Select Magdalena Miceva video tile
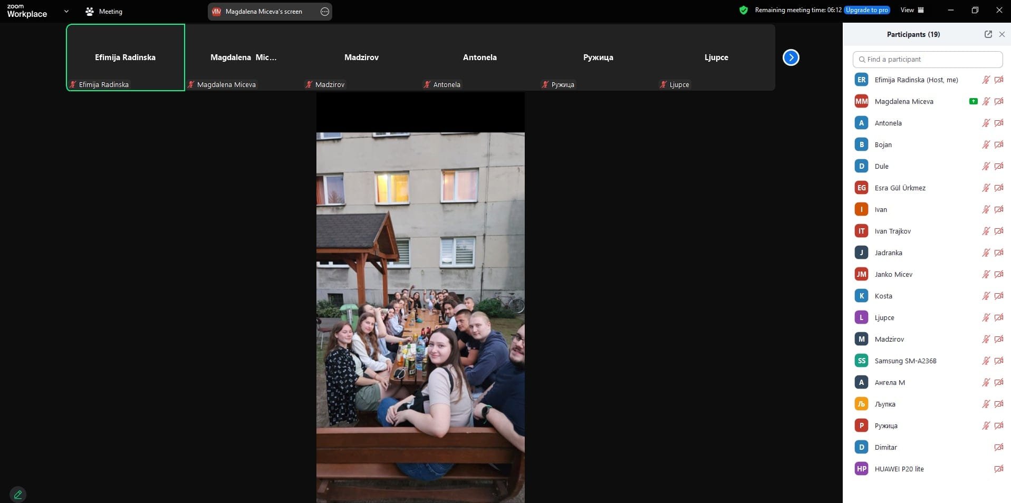Viewport: 1011px width, 503px height. point(244,57)
